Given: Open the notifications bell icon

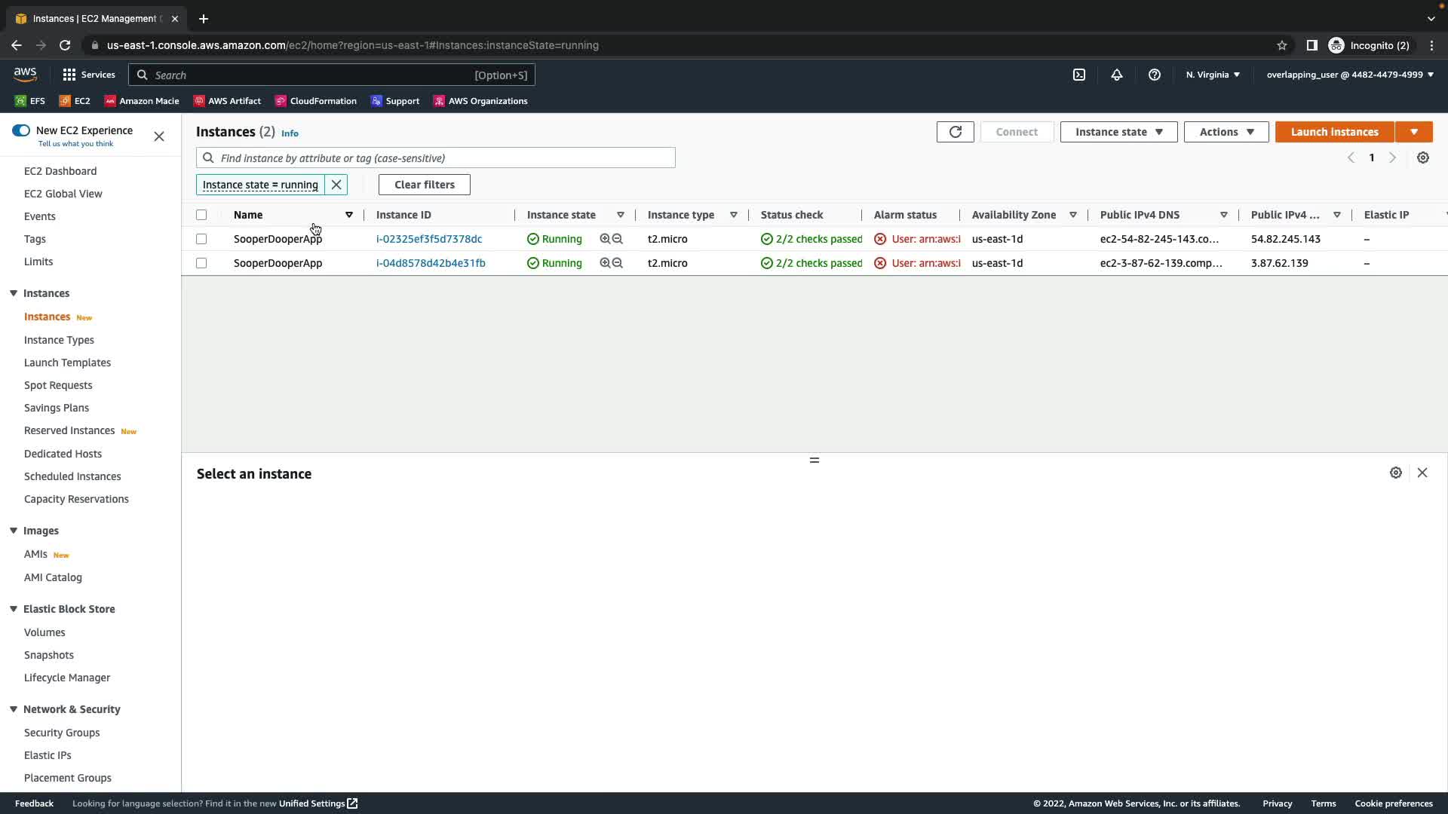Looking at the screenshot, I should click(x=1117, y=75).
